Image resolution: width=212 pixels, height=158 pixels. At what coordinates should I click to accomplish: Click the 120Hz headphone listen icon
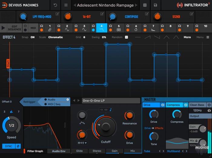click(209, 111)
